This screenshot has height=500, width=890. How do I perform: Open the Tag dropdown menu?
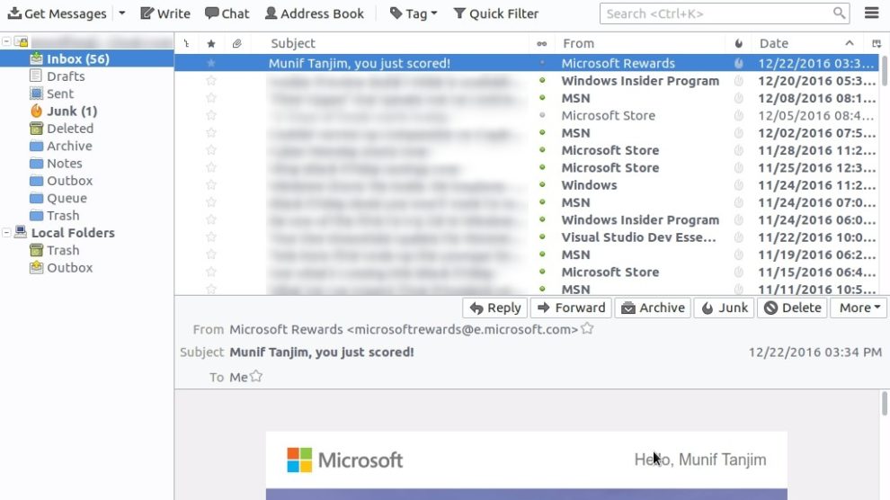(414, 13)
